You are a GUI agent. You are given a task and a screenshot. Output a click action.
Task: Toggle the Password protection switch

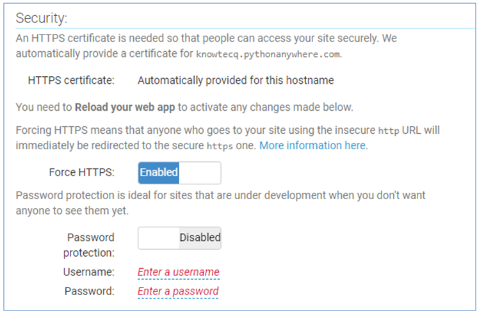(179, 238)
